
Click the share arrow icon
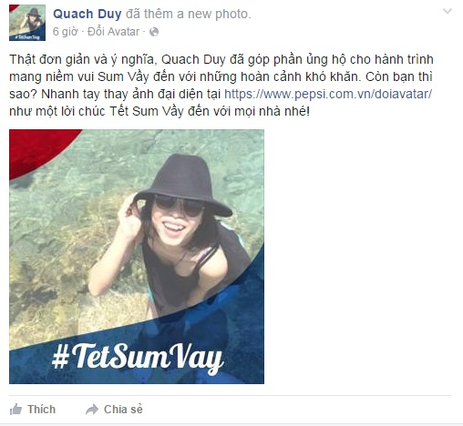(x=92, y=410)
